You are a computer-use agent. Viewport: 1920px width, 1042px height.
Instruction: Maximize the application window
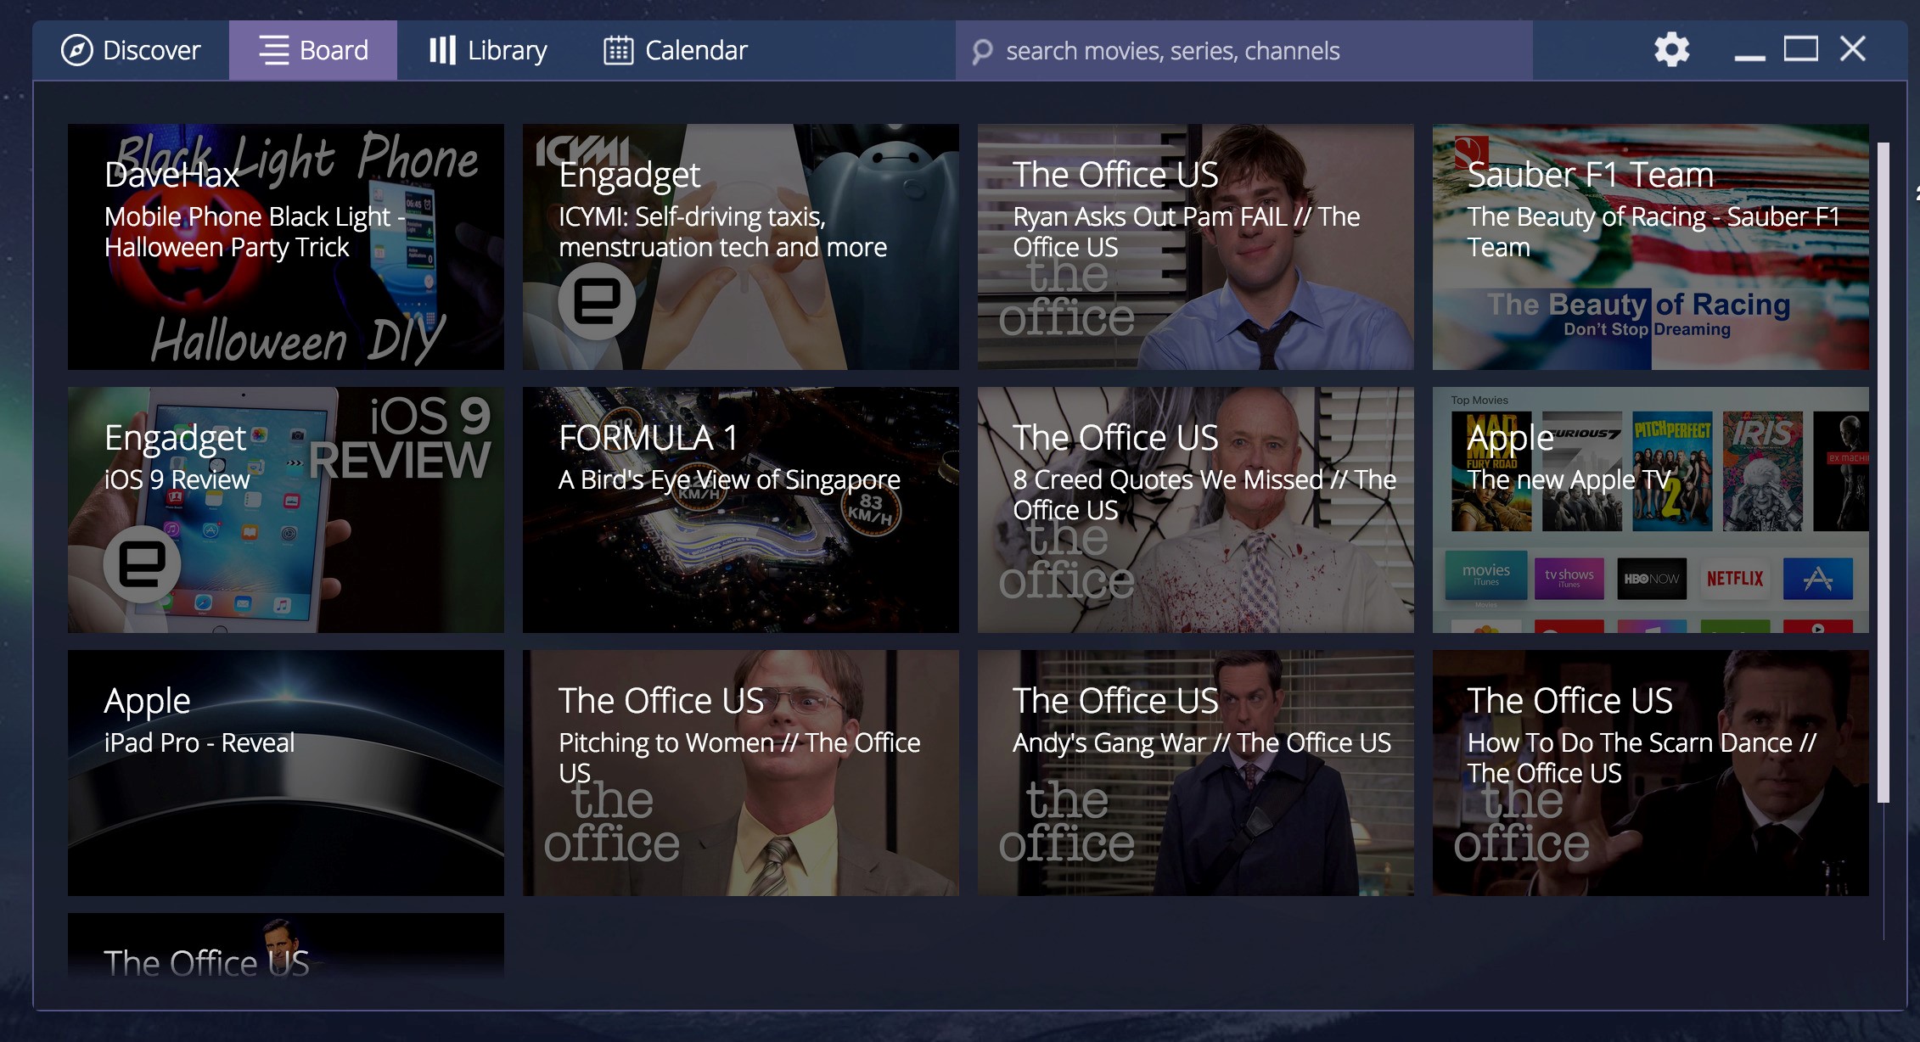tap(1800, 49)
